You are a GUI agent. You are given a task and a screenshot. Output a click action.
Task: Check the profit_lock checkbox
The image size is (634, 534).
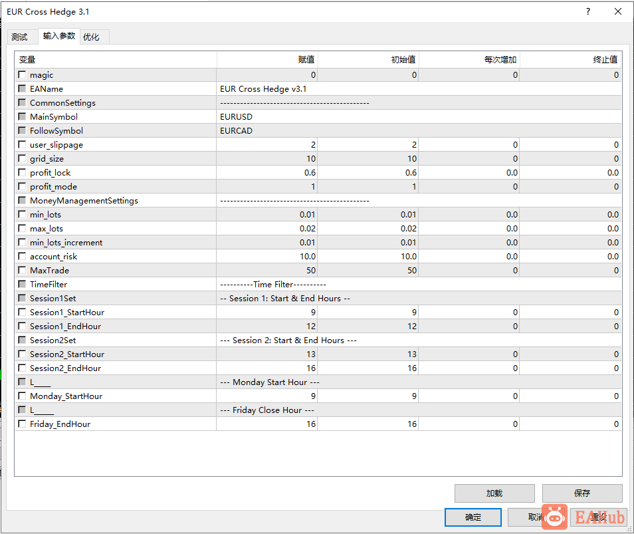point(22,172)
